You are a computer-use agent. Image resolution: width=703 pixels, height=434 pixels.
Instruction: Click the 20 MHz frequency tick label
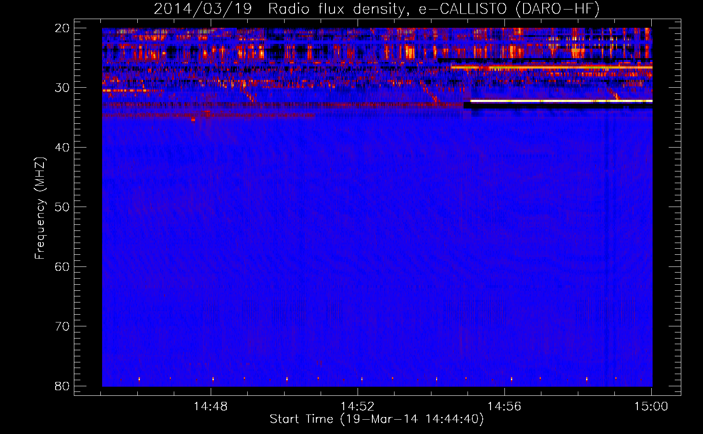62,28
